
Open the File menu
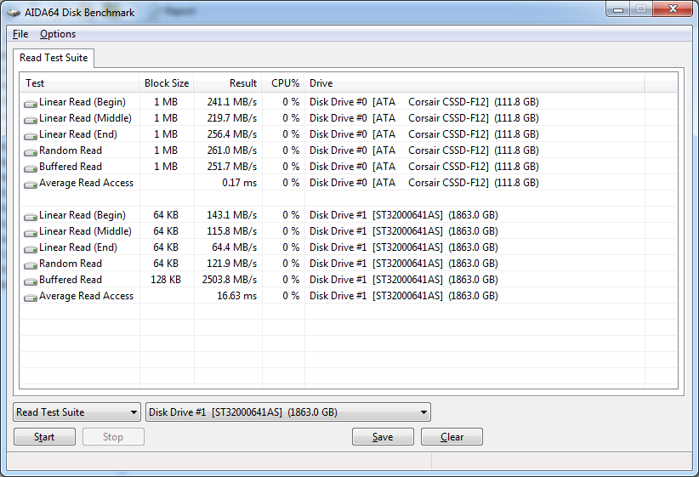coord(20,34)
